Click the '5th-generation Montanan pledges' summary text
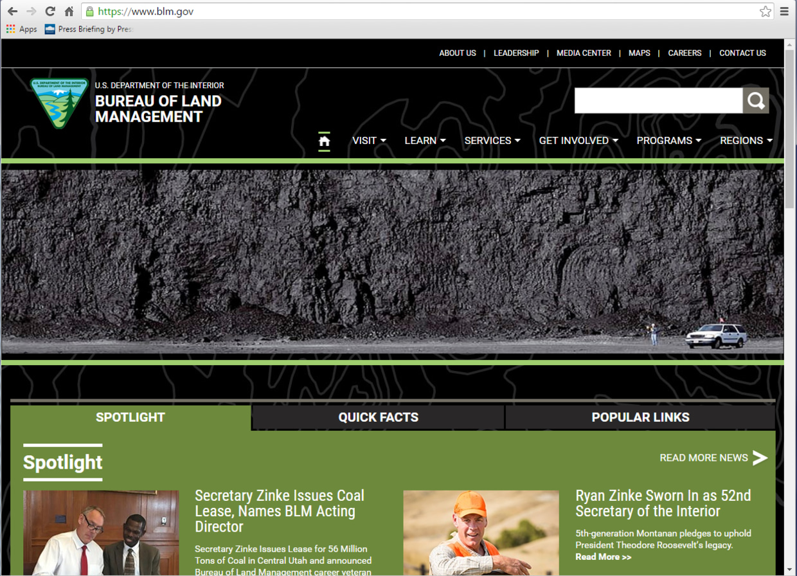Viewport: 797px width, 576px height. pyautogui.click(x=663, y=539)
